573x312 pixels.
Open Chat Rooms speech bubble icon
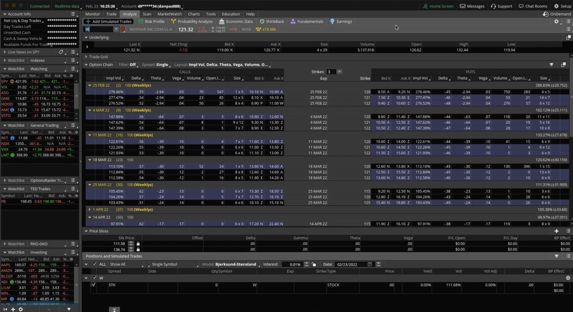(521, 6)
